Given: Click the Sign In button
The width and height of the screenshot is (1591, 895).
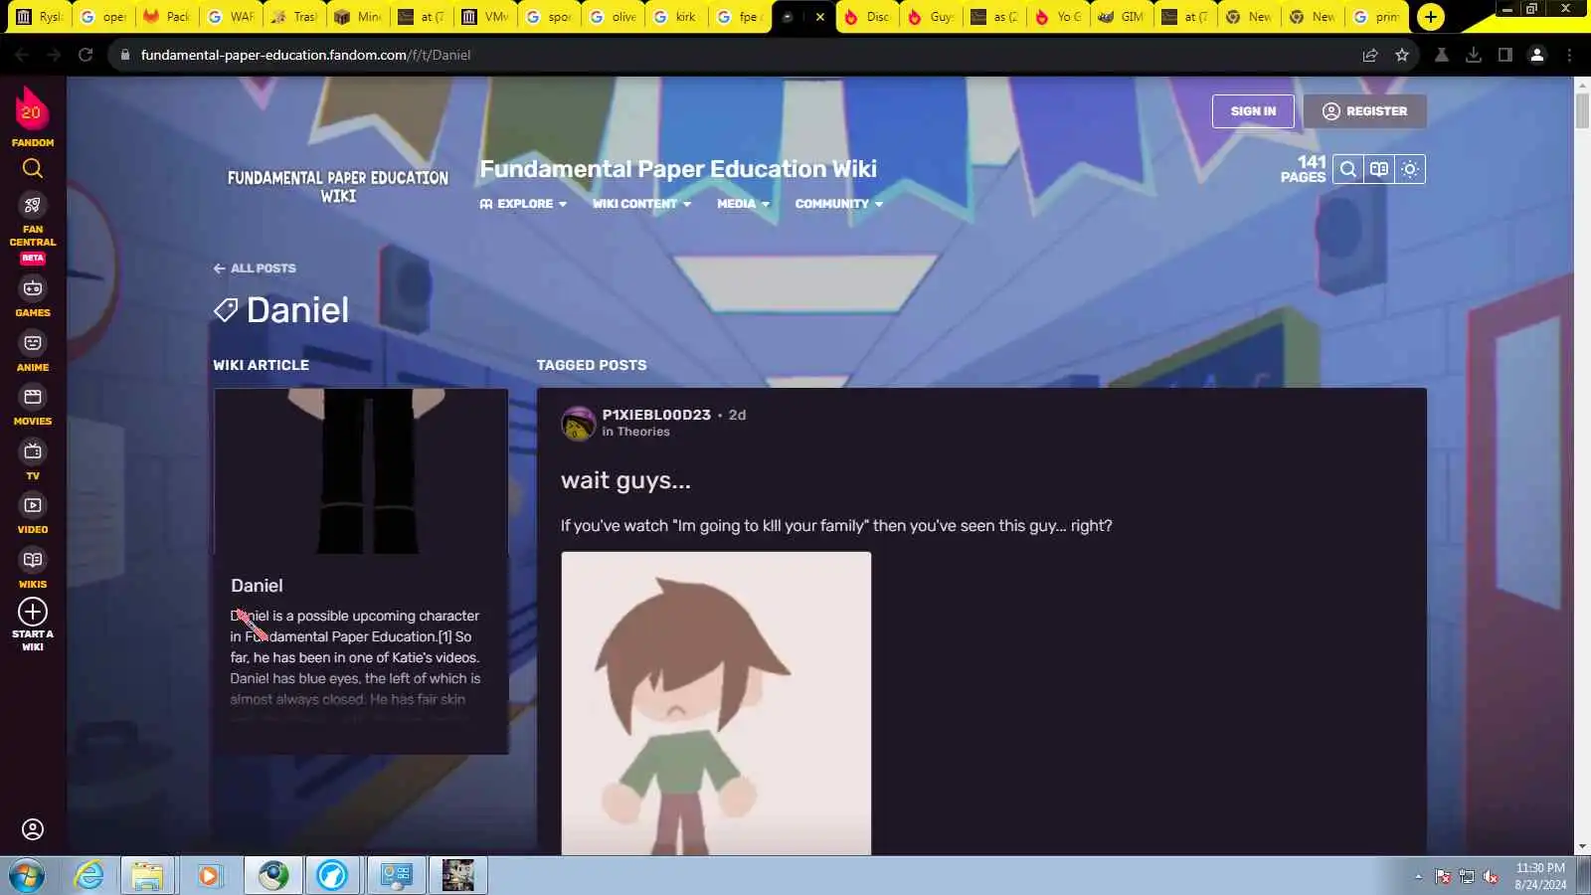Looking at the screenshot, I should tap(1253, 111).
